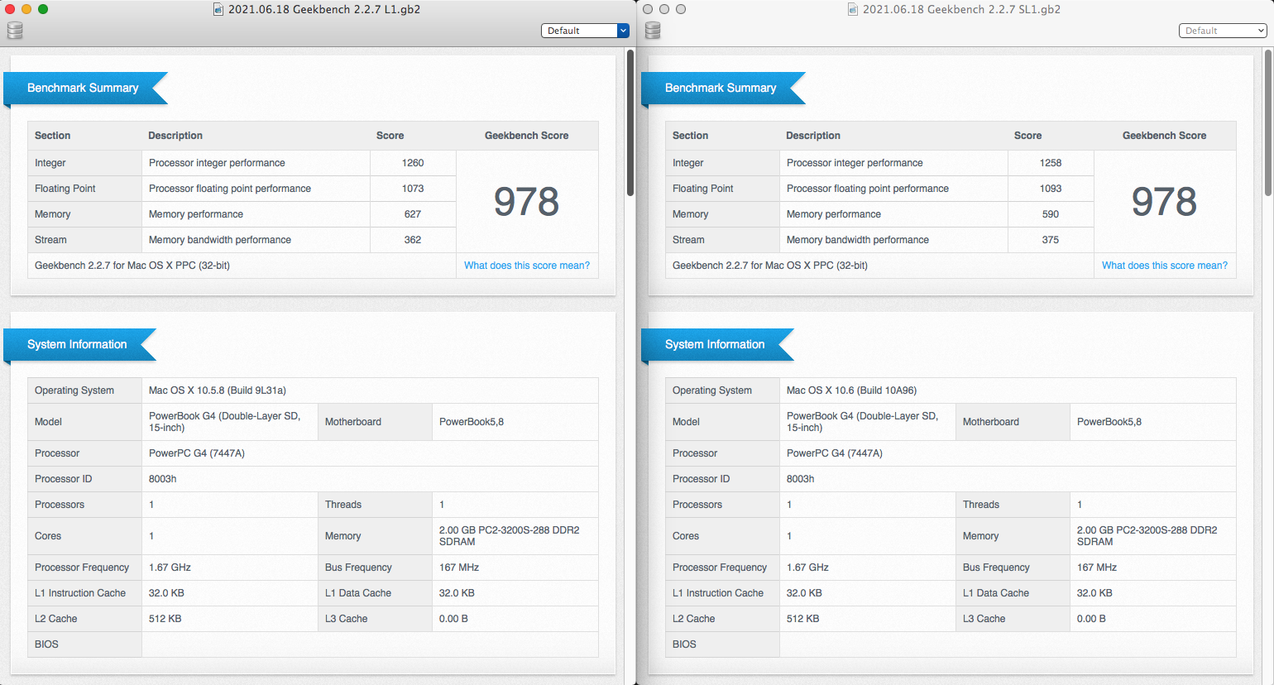The height and width of the screenshot is (685, 1274).
Task: Select Integer score 1260 in L1 window
Action: point(413,163)
